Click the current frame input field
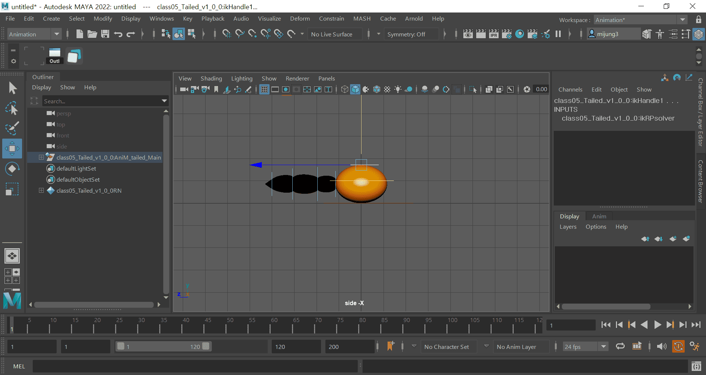The width and height of the screenshot is (706, 375). [570, 325]
